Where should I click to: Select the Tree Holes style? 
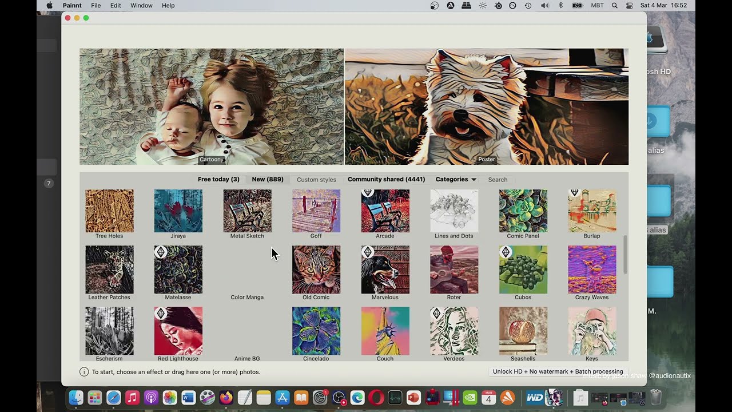[109, 211]
